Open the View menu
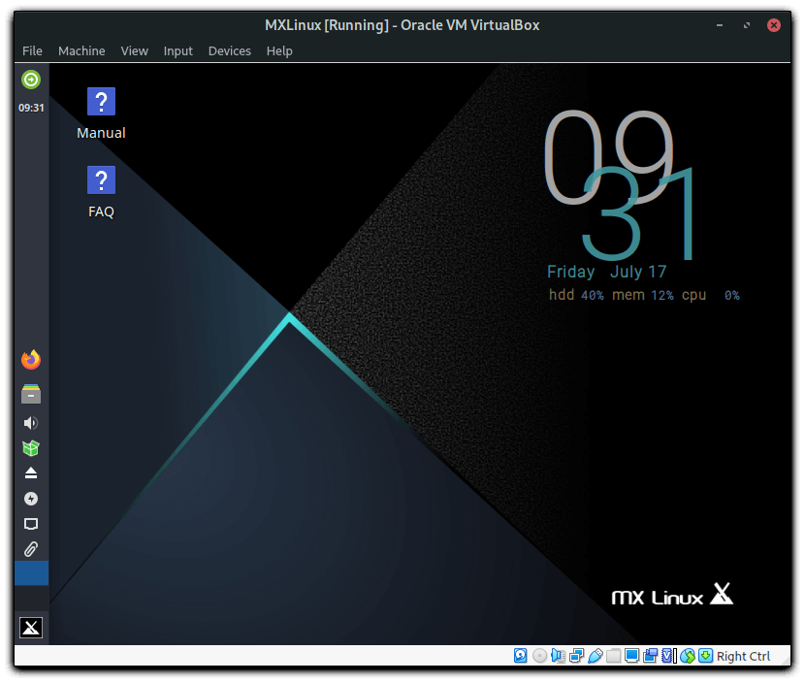 click(135, 50)
